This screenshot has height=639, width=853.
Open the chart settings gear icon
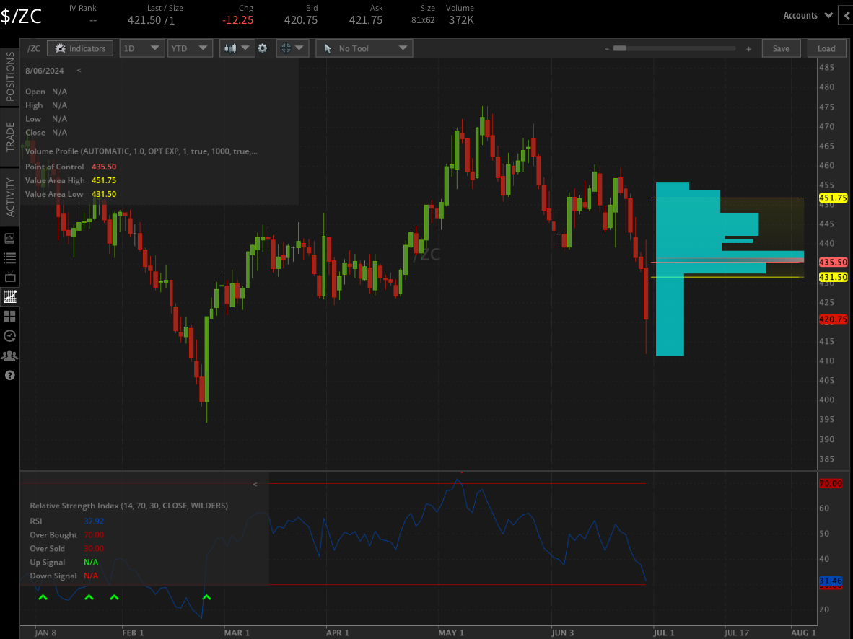point(263,48)
